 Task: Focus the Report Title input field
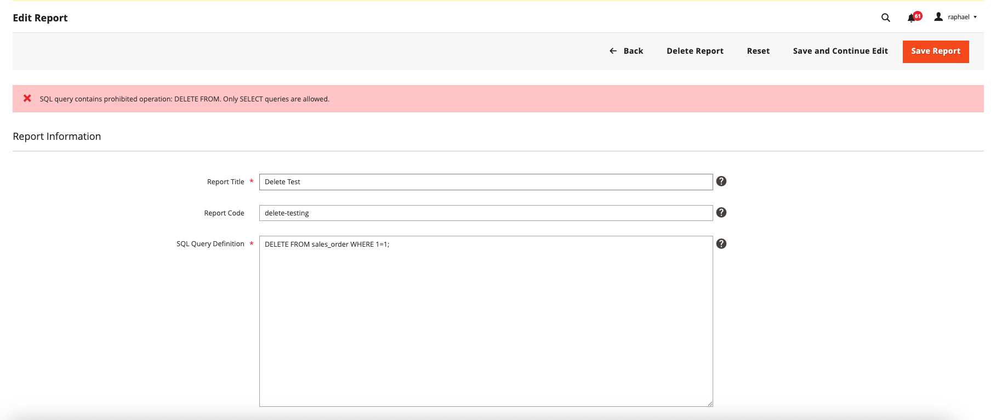485,182
